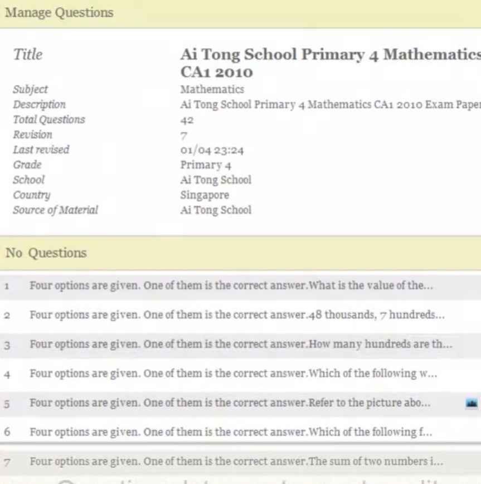Open question 1 about the value of the…
This screenshot has height=484, width=481.
point(231,286)
